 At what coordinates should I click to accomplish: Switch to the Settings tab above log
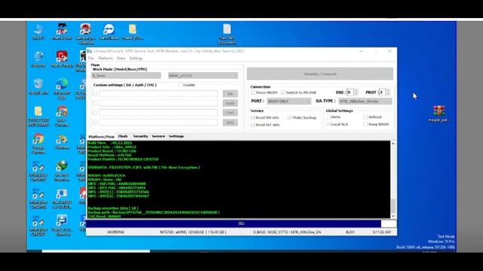coord(176,136)
